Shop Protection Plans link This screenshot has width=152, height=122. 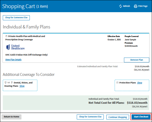(x=140, y=83)
